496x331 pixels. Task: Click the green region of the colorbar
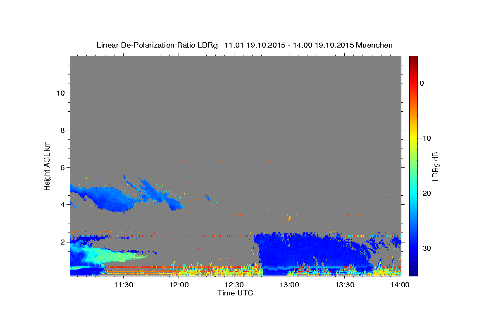(413, 165)
